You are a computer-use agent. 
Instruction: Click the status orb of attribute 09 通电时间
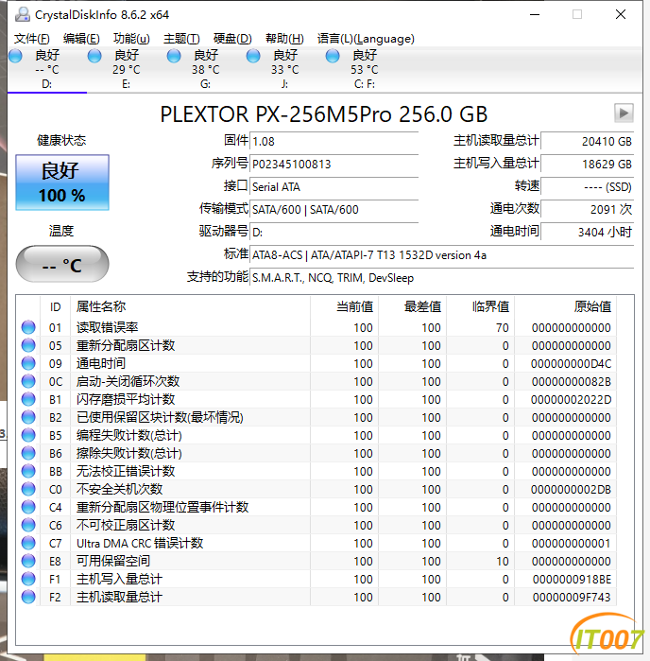[x=28, y=363]
